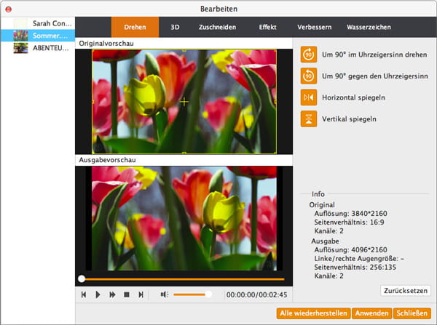Go to the Verbessern tab
Viewport: 437px width, 325px height.
[315, 27]
